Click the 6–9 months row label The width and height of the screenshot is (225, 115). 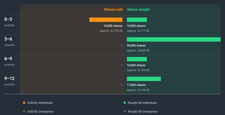pyautogui.click(x=10, y=61)
